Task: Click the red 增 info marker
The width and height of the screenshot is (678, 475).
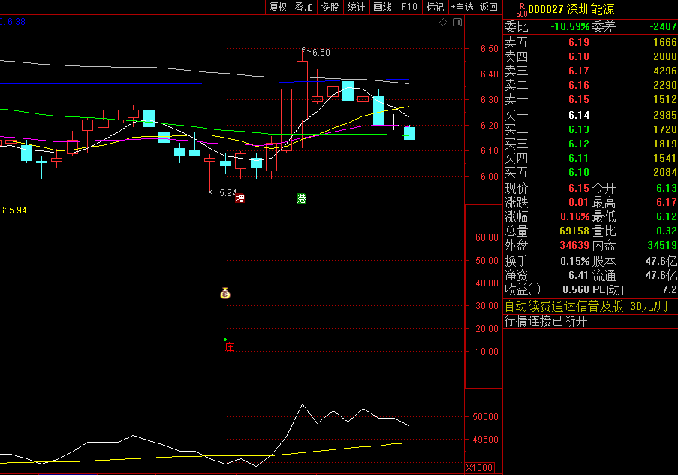Action: coord(240,198)
